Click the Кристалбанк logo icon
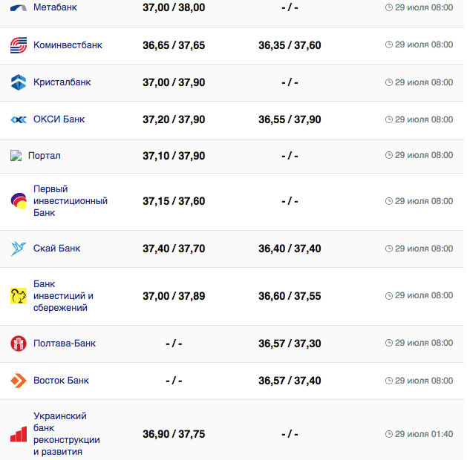 click(x=19, y=82)
